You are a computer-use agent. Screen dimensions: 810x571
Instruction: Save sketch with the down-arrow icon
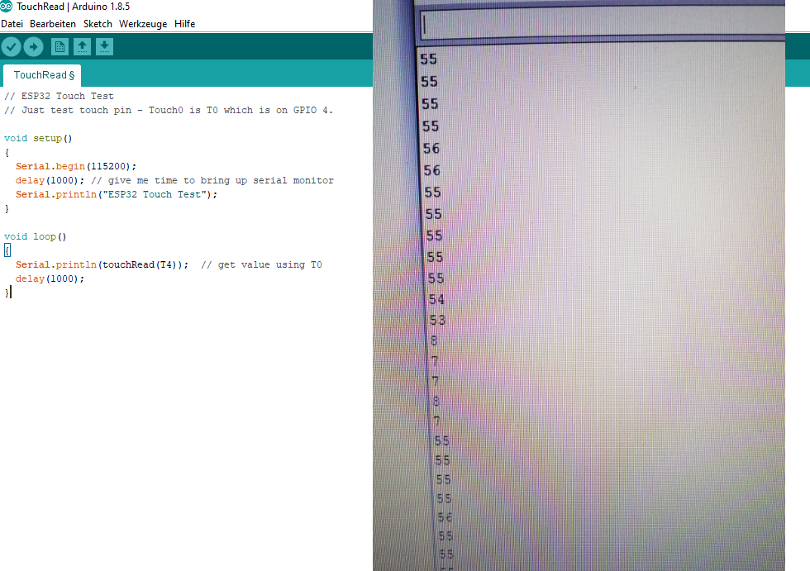[104, 47]
